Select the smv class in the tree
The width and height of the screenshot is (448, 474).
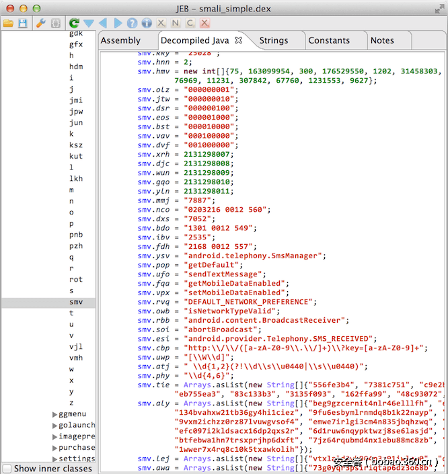click(x=76, y=303)
